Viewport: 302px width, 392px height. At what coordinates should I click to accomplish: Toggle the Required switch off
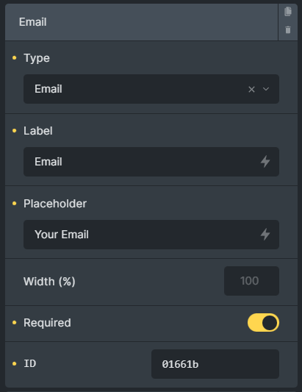click(263, 323)
